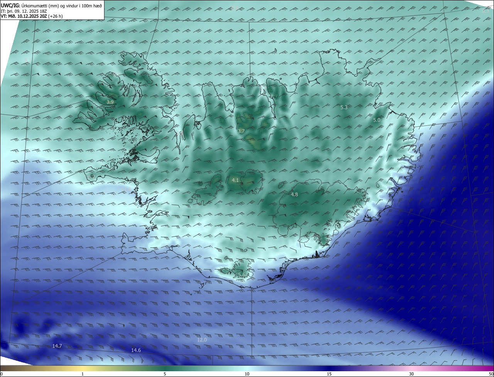Click the colour scale tick label 50
The image size is (494, 377).
pos(491,374)
